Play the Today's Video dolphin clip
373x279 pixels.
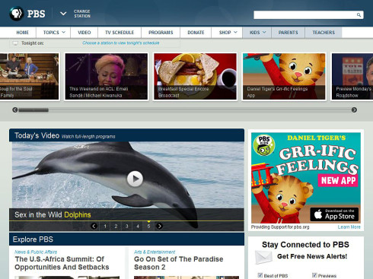click(x=135, y=179)
